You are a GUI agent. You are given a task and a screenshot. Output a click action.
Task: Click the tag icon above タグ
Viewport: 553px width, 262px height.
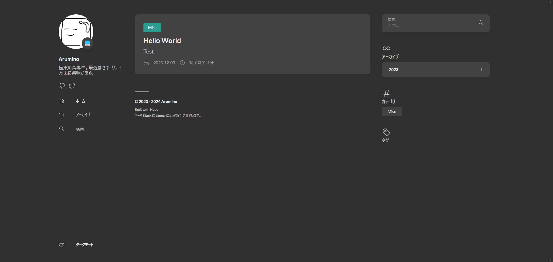[386, 132]
